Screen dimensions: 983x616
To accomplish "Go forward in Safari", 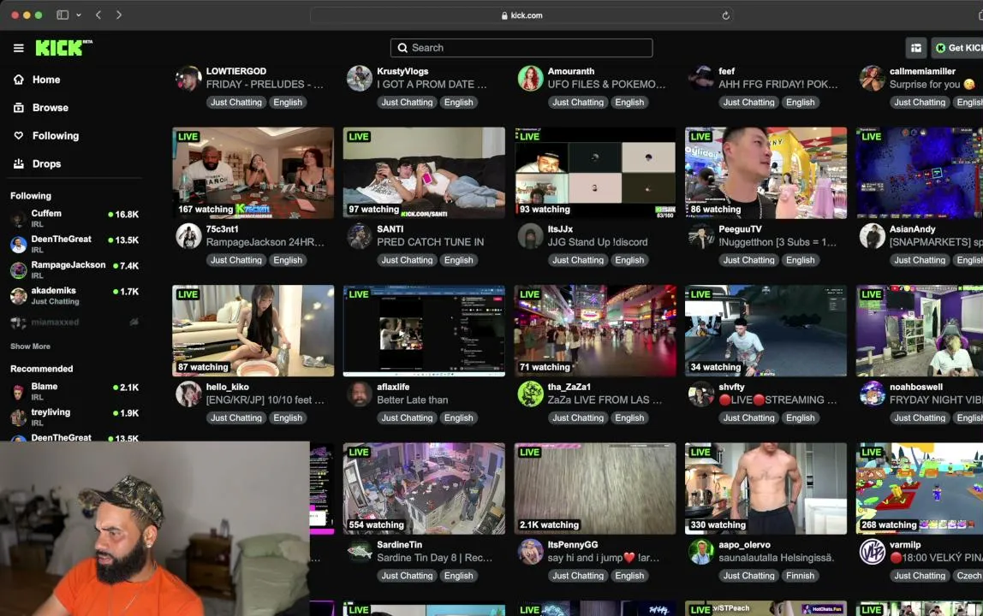I will (118, 15).
